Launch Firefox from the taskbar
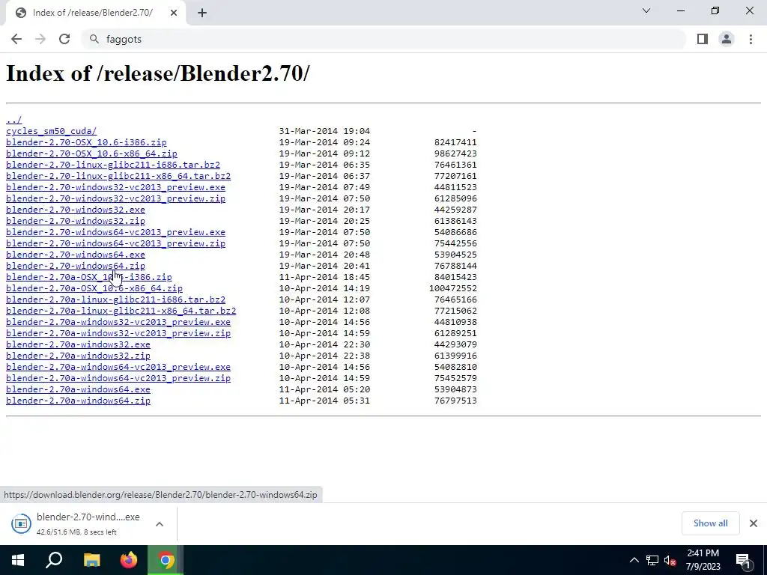This screenshot has width=767, height=575. [x=129, y=560]
